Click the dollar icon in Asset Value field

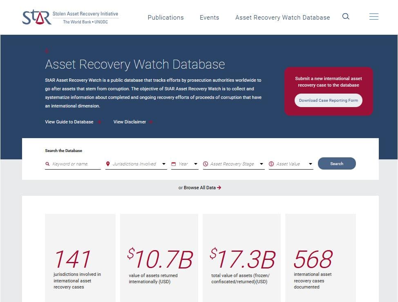tap(271, 164)
